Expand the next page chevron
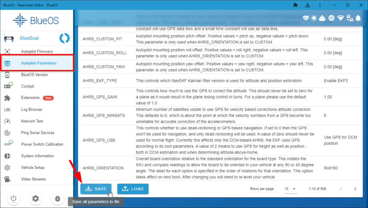The height and width of the screenshot is (208, 368). [355, 189]
